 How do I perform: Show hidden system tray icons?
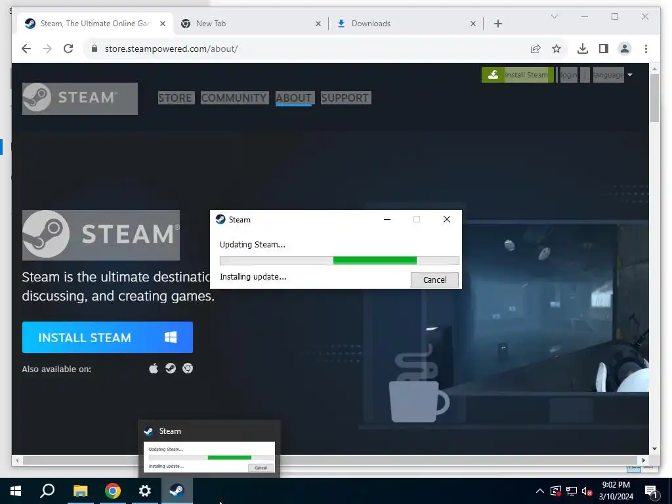540,491
